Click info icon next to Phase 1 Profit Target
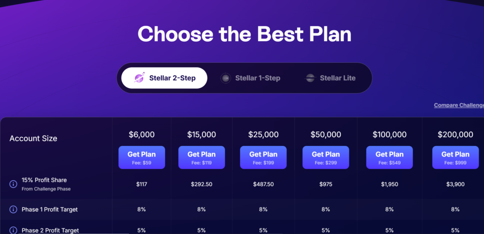This screenshot has width=484, height=234. pyautogui.click(x=13, y=209)
